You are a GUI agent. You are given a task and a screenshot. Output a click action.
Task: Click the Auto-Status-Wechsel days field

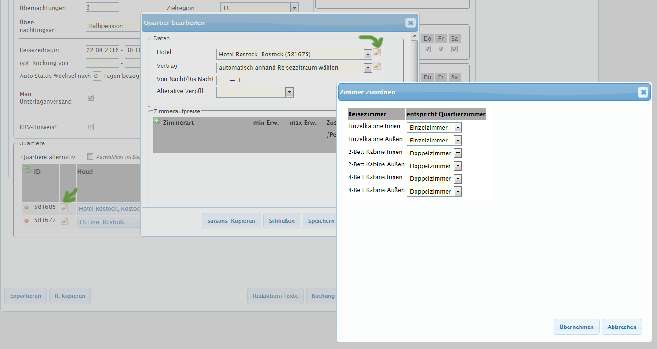(x=97, y=76)
